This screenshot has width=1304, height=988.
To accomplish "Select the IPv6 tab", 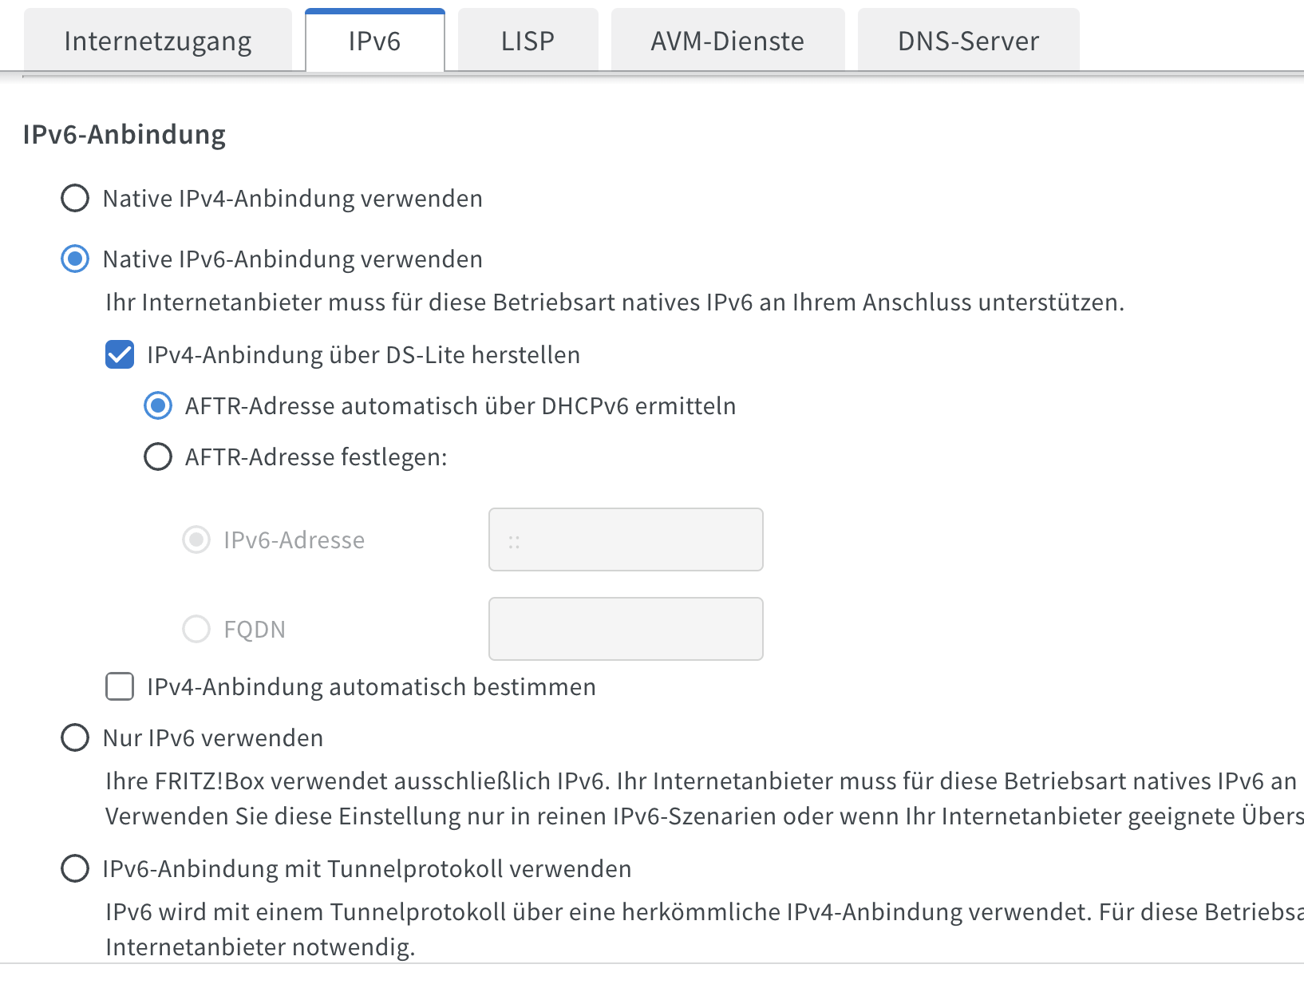I will [x=374, y=41].
